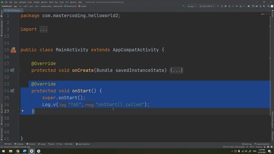Open the Navigate menu
Screen dimensions: 274x154
tap(23, 2)
